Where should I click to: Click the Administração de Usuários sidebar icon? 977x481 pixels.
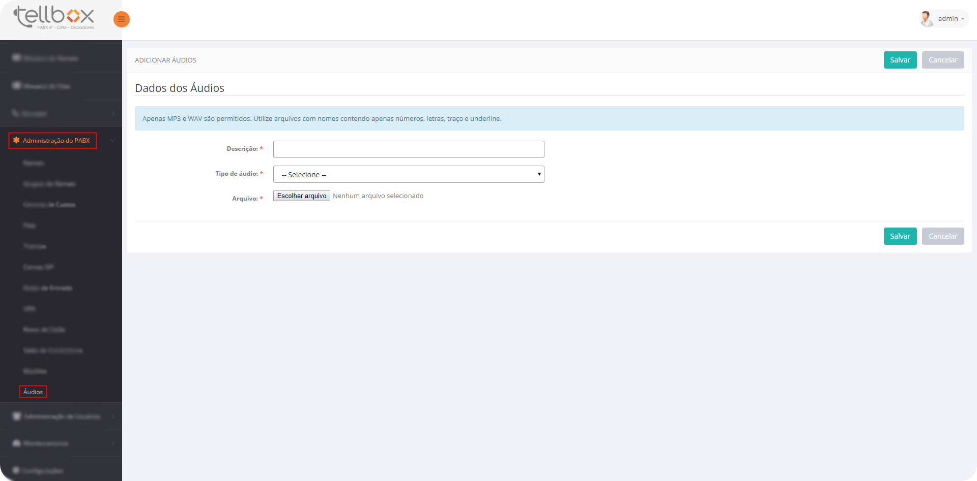17,416
